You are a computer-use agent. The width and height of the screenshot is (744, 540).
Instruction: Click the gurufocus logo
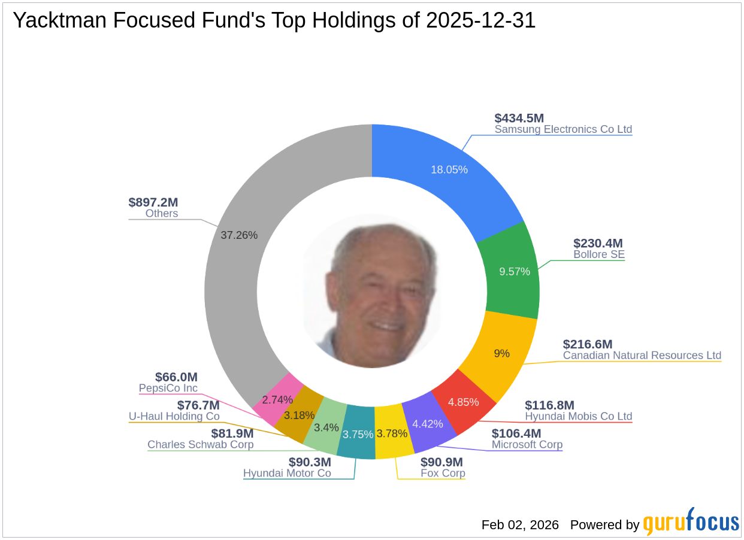coord(691,522)
